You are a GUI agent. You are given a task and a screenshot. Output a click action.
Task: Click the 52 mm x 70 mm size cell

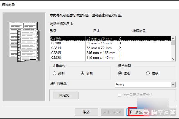[x=99, y=38]
